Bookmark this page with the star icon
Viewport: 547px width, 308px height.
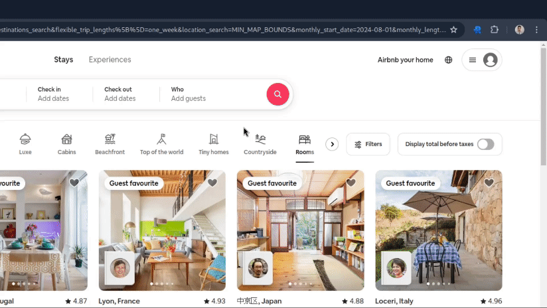coord(453,30)
